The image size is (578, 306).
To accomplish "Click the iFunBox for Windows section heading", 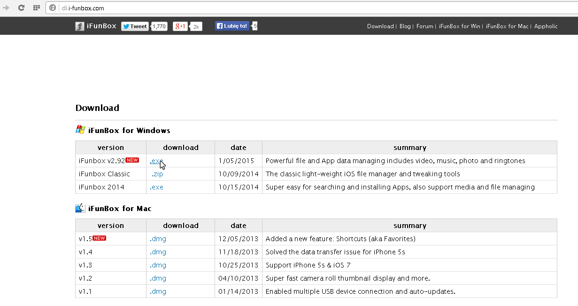I will (x=129, y=131).
